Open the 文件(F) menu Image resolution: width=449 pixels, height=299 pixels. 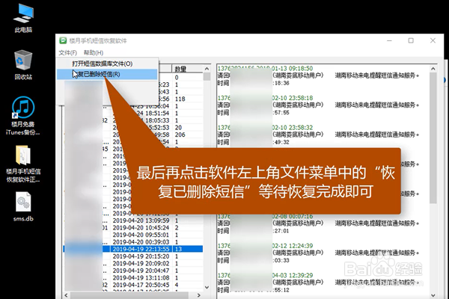click(x=68, y=52)
